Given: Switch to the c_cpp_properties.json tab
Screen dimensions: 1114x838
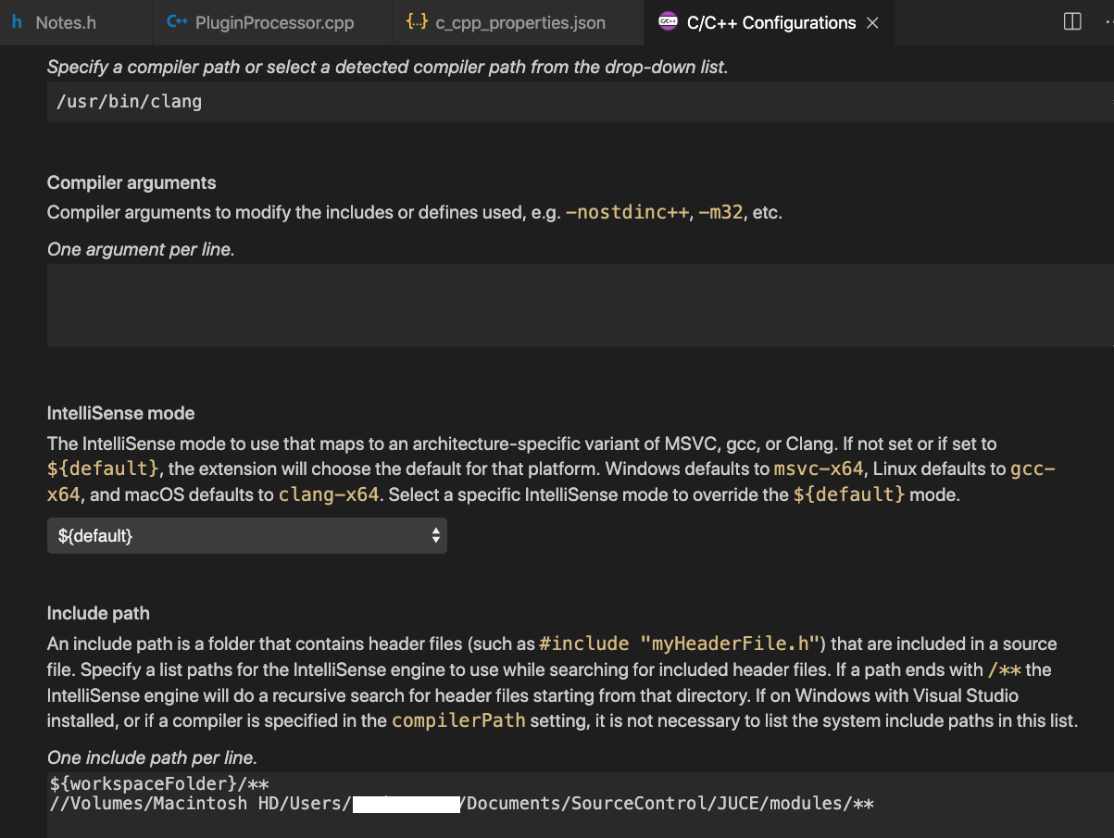Looking at the screenshot, I should pyautogui.click(x=520, y=23).
